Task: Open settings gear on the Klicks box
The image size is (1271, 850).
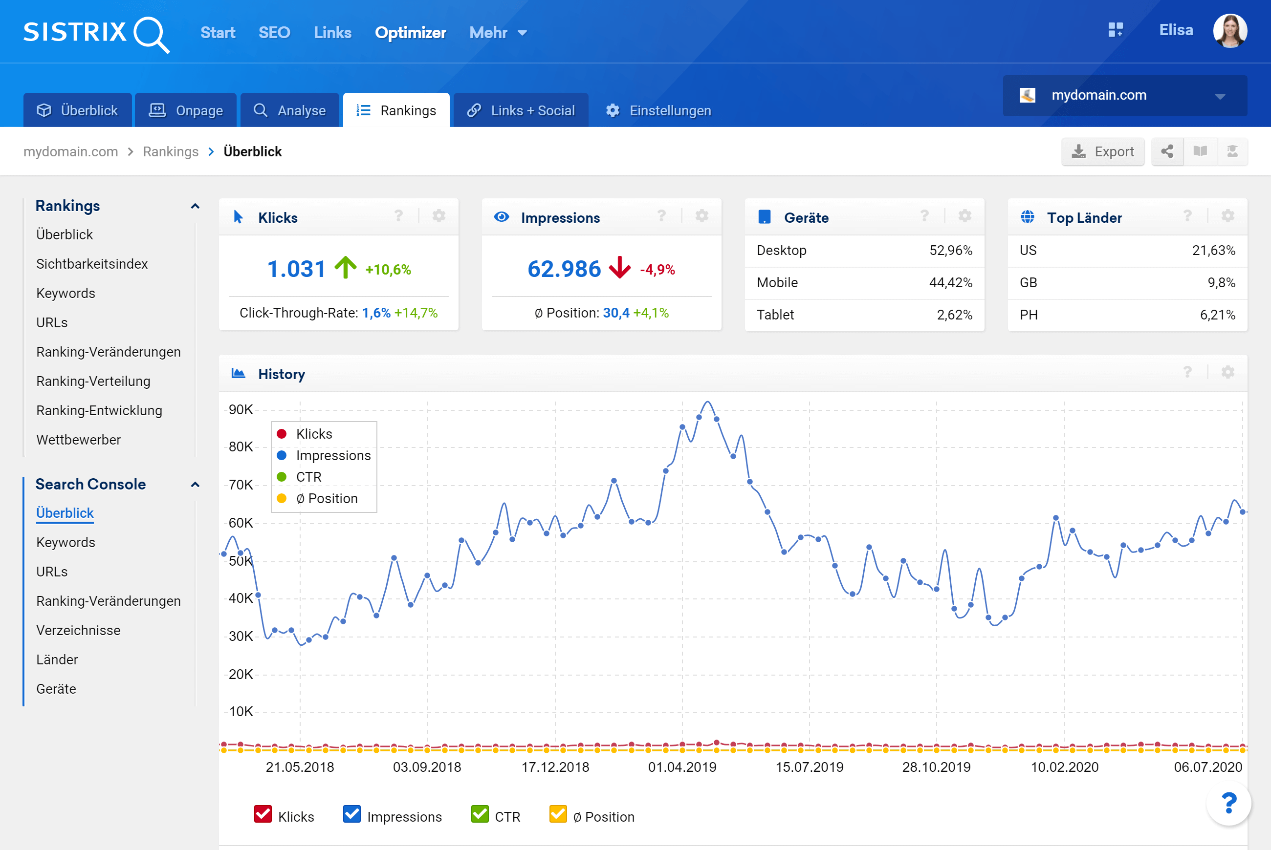Action: click(439, 217)
